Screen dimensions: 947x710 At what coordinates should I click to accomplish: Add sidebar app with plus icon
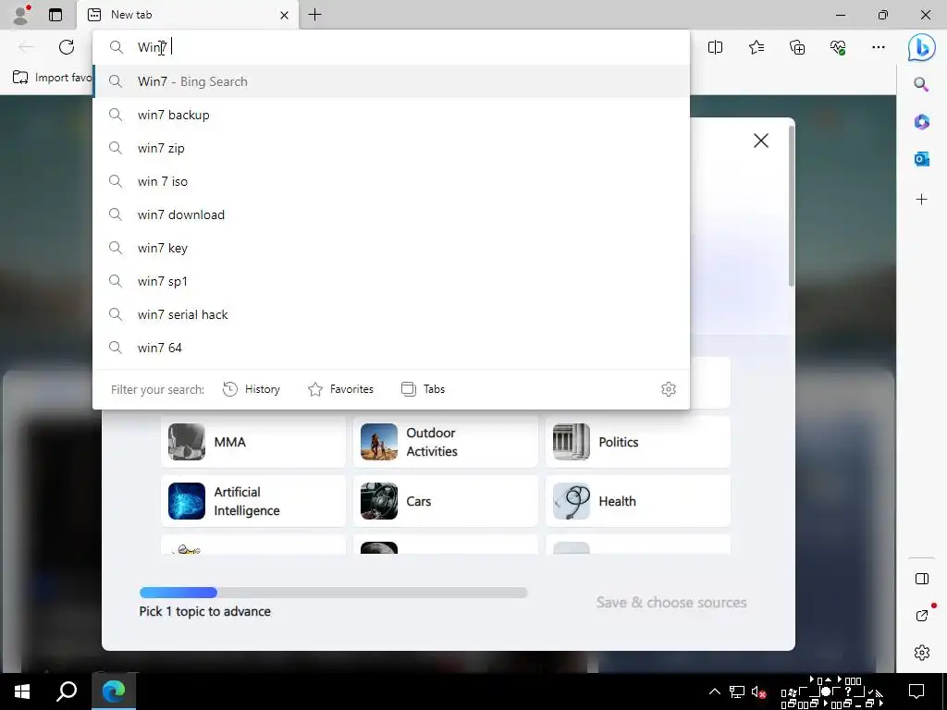tap(921, 200)
